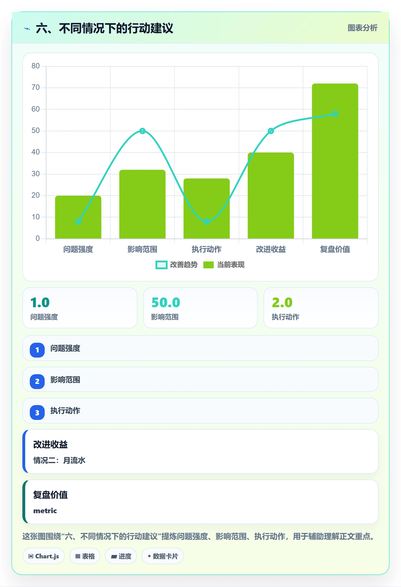Click the 当前表现 legend label
401x587 pixels.
click(231, 265)
